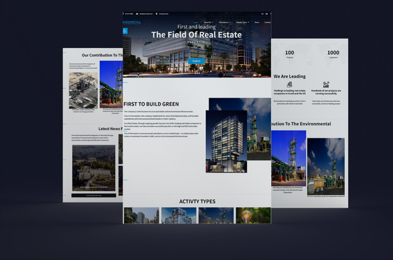This screenshot has height=260, width=393.
Task: Click the FIRST TO BUILD GREEN heading
Action: tap(151, 104)
